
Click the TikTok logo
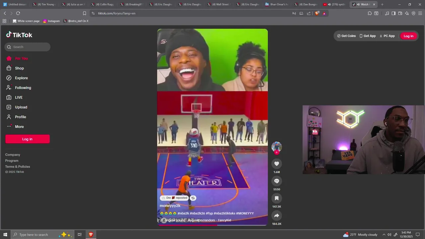[19, 35]
